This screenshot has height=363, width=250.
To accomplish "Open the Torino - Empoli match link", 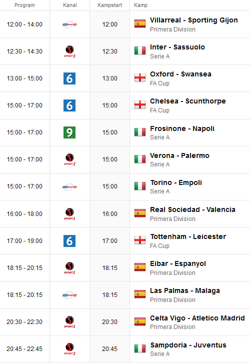I will (176, 182).
